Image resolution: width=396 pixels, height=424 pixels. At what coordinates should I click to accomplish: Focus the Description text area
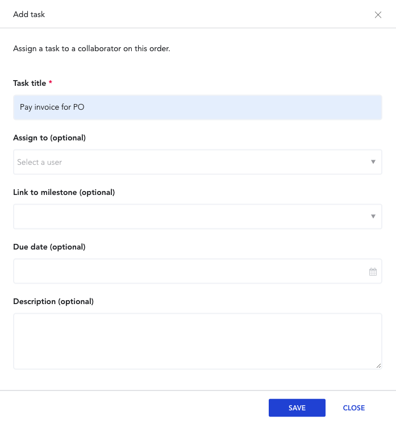click(x=198, y=341)
